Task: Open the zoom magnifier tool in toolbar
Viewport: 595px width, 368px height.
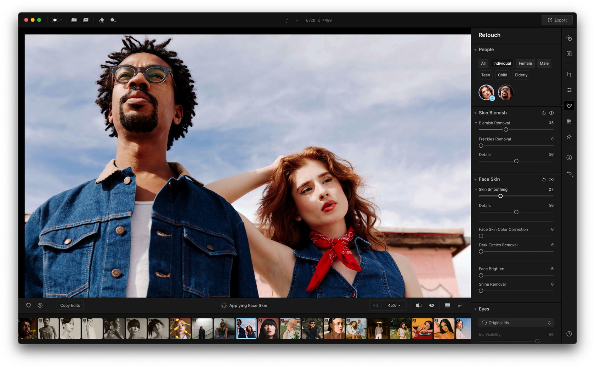Action: (113, 20)
